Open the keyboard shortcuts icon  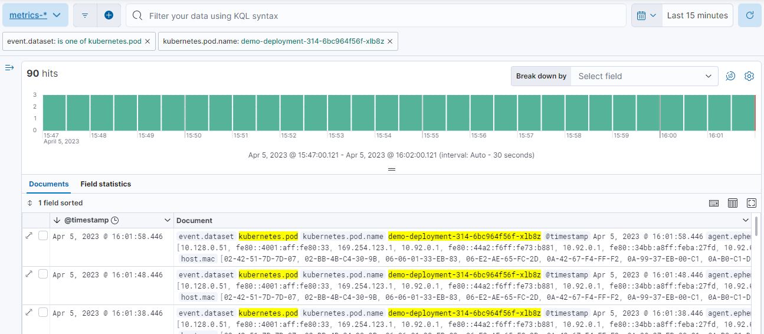(x=714, y=203)
